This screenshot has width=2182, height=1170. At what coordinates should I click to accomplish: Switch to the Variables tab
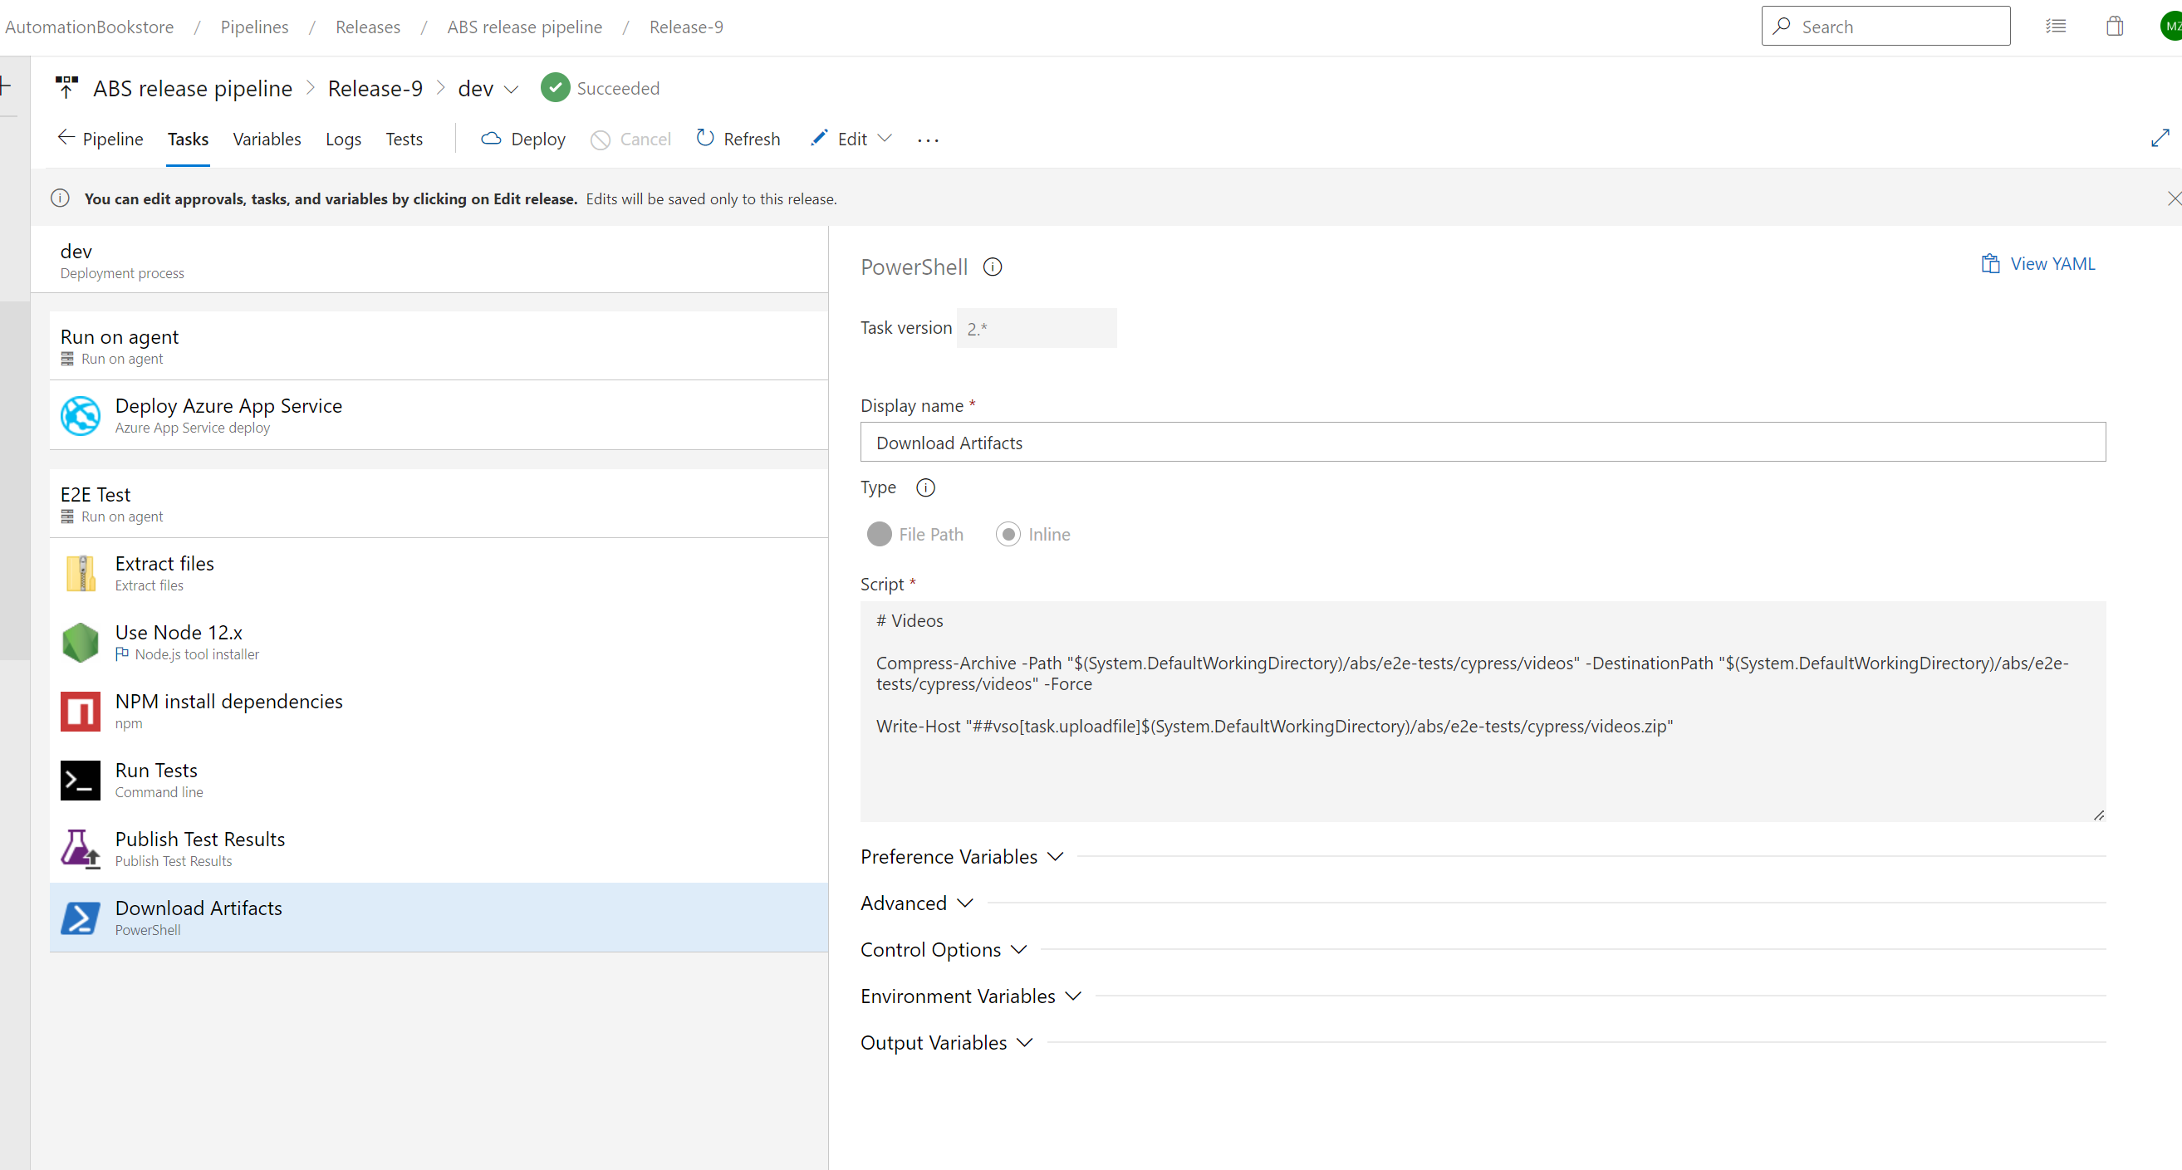[x=267, y=139]
